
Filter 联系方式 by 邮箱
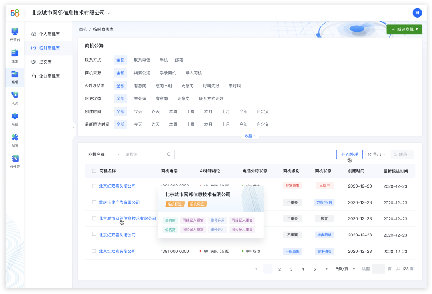[x=179, y=60]
